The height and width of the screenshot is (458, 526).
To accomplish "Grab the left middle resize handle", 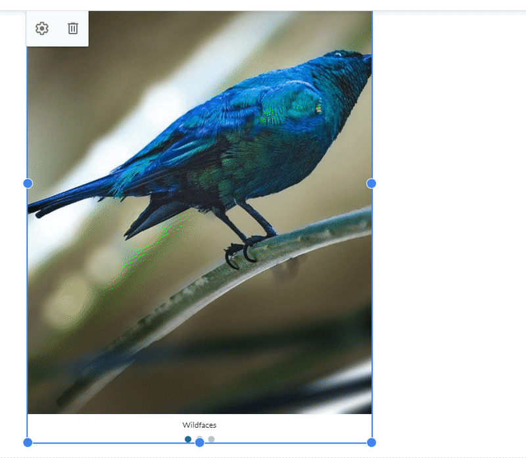I will pos(28,183).
